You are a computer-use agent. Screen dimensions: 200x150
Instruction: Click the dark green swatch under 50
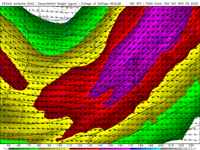[11, 148]
